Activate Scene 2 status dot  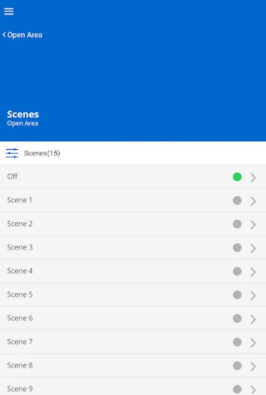point(237,224)
